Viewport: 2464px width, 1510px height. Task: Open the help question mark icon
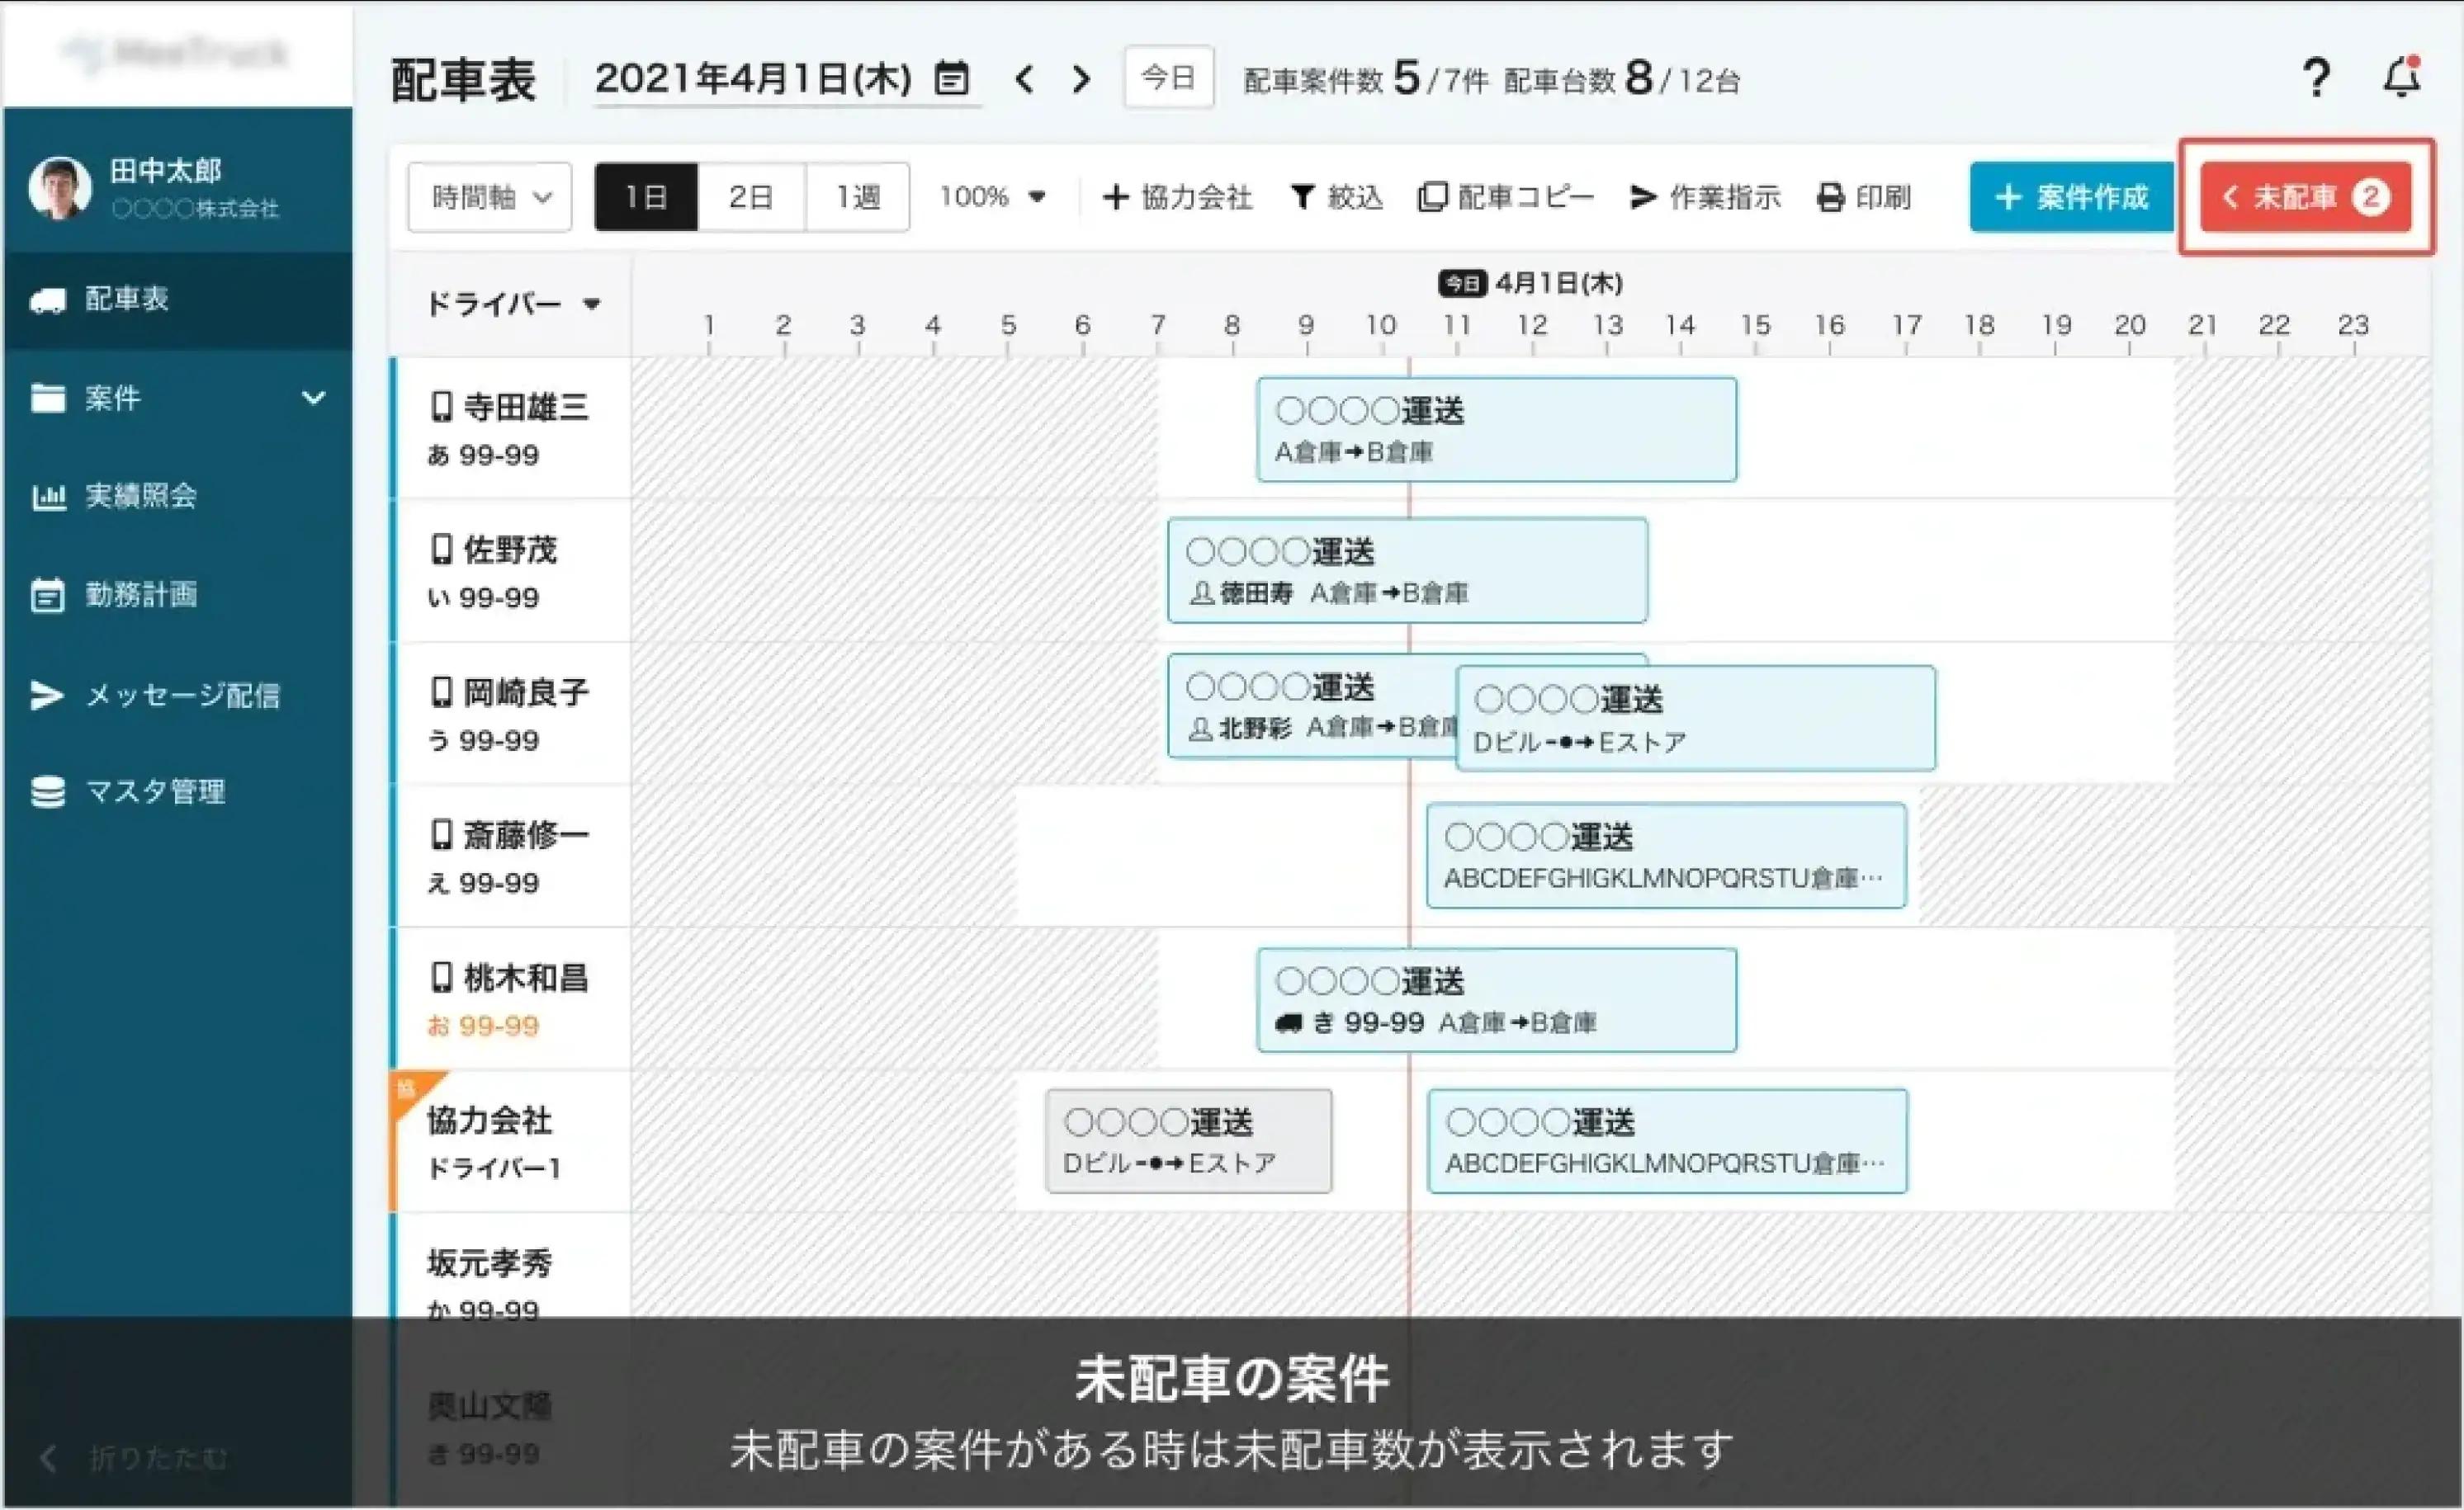(2315, 78)
